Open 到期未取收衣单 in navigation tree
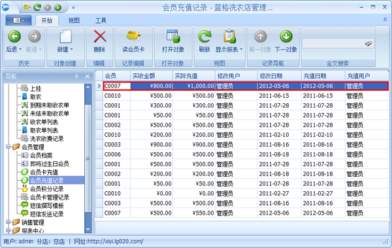Screen dimensions: 392x248 49,105
